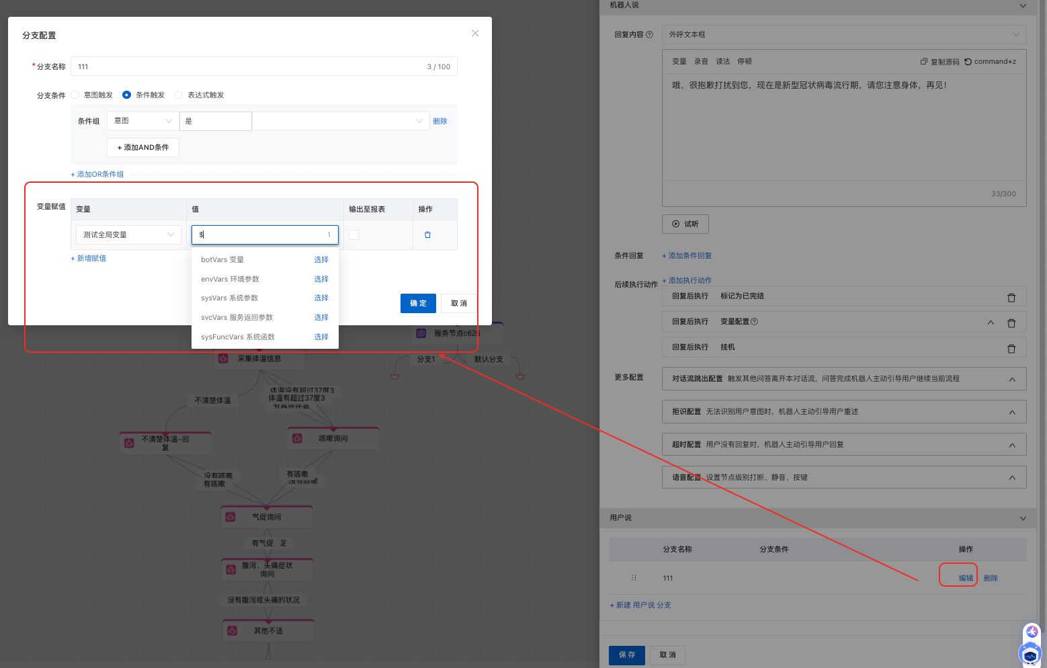Select the 表达式触发 radio option
Image resolution: width=1047 pixels, height=668 pixels.
(179, 95)
